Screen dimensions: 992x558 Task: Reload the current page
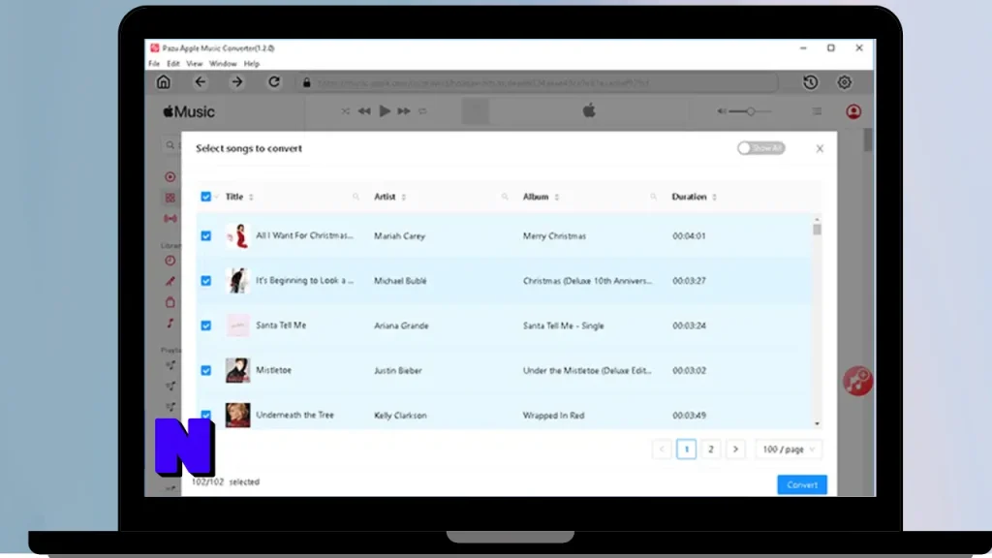(273, 81)
